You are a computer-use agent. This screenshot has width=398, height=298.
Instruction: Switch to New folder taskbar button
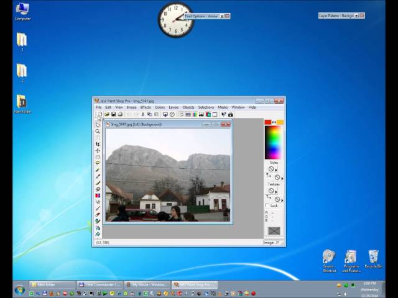click(x=52, y=285)
